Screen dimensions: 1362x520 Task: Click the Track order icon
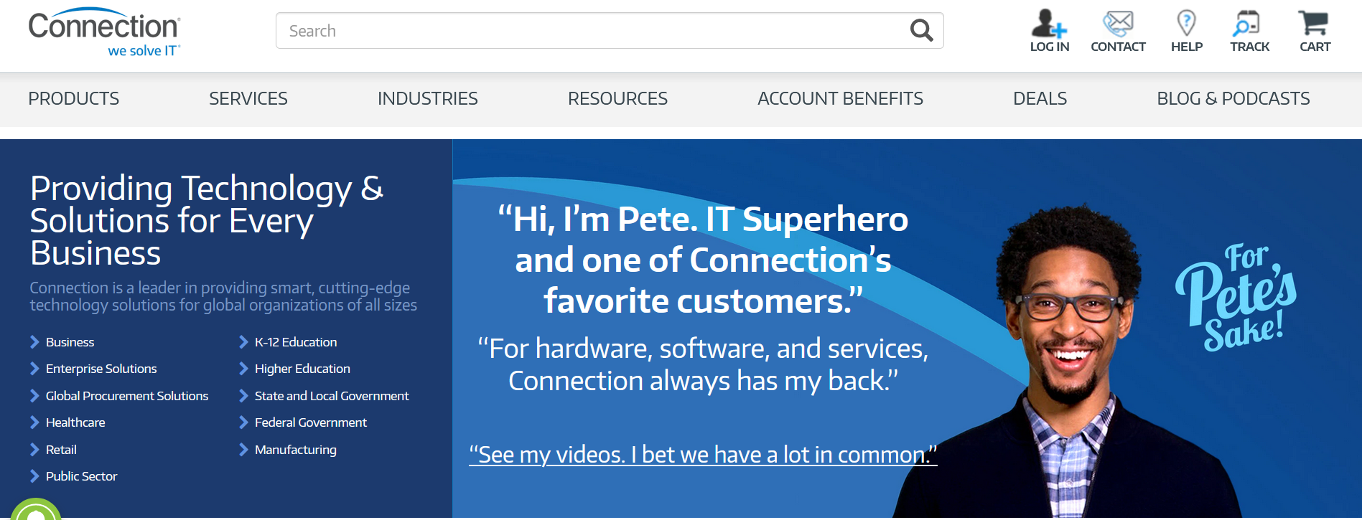pyautogui.click(x=1249, y=24)
